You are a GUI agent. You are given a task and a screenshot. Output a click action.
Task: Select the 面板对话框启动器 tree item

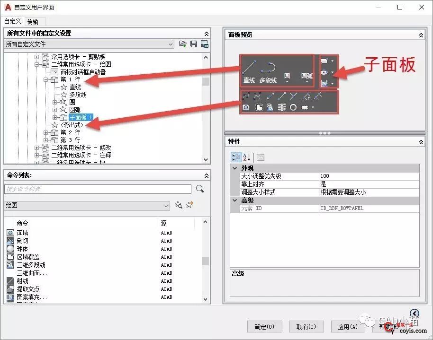click(x=83, y=72)
